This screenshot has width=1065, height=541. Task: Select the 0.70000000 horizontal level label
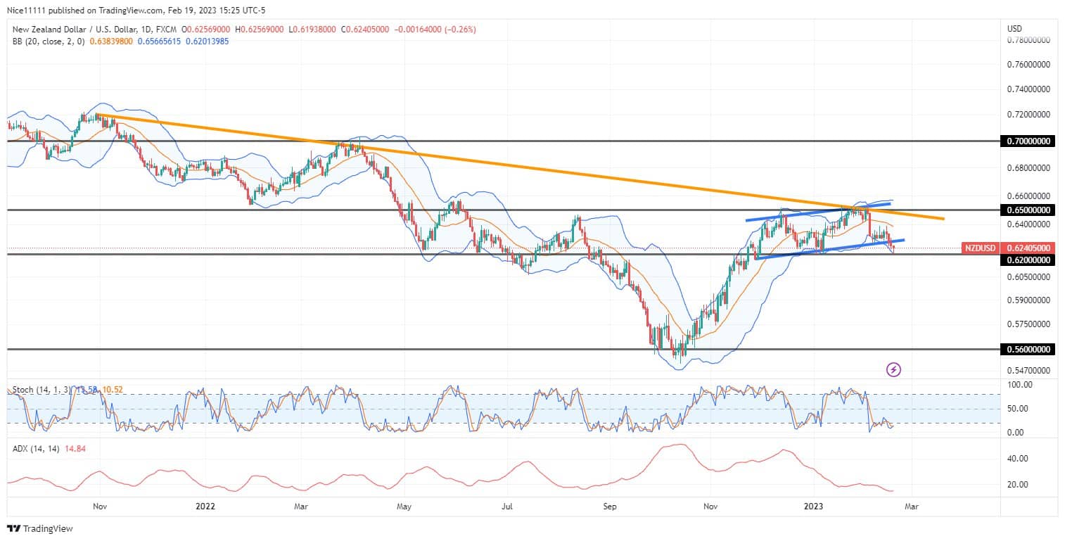(1028, 141)
